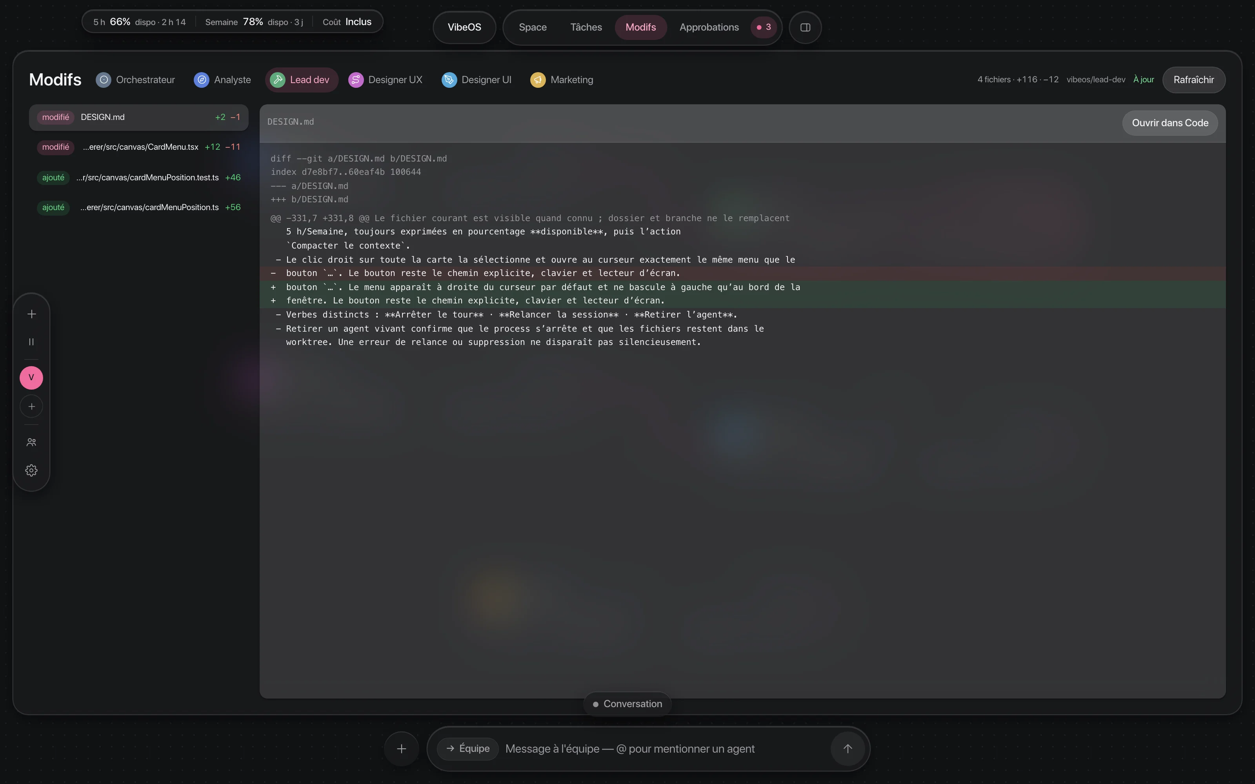Click the @@ -331,7 +331,8 hunk header

(529, 218)
